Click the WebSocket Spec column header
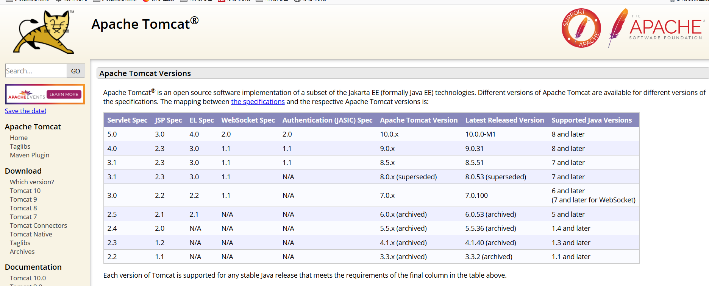This screenshot has width=709, height=286. (248, 120)
